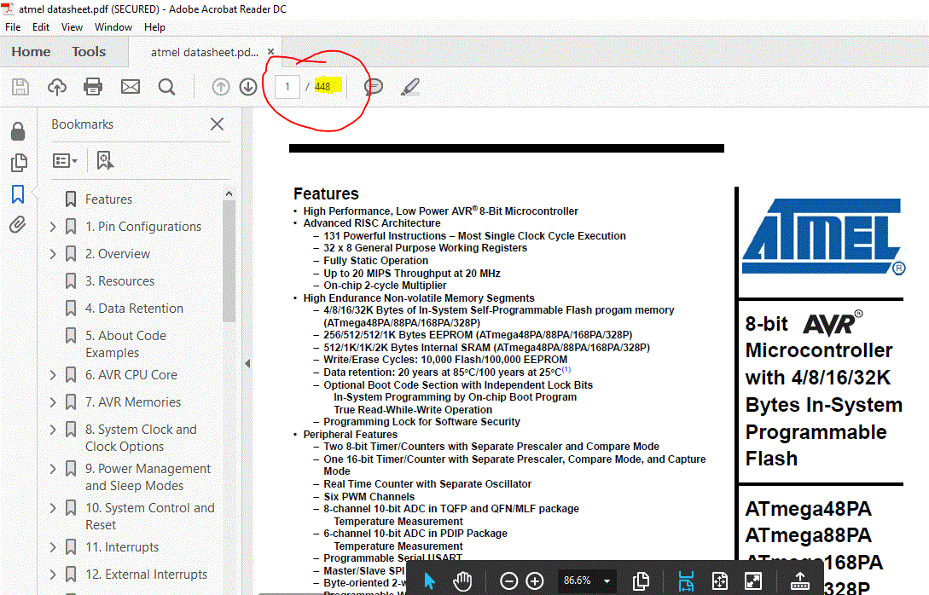Open the Window menu
The width and height of the screenshot is (929, 595).
(x=113, y=27)
